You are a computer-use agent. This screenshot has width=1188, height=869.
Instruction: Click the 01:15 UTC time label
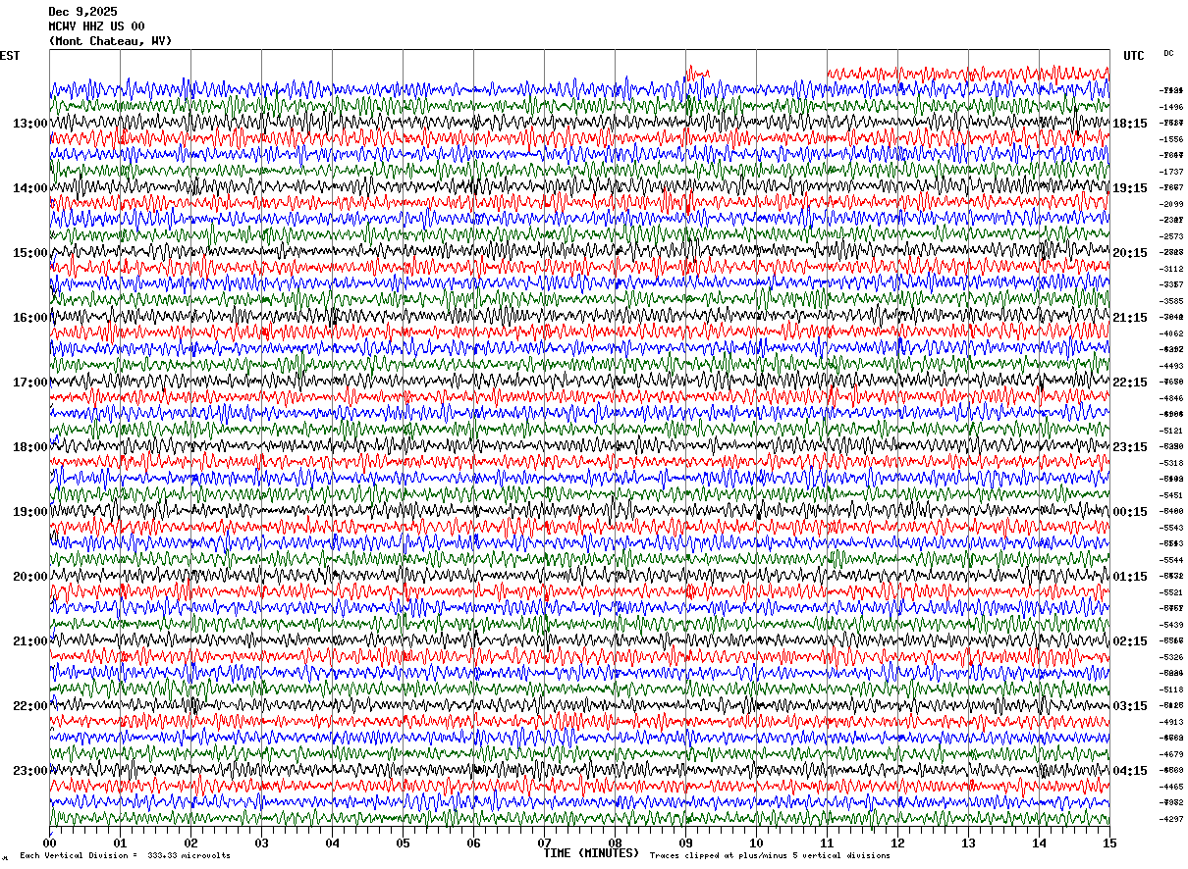[x=1130, y=577]
